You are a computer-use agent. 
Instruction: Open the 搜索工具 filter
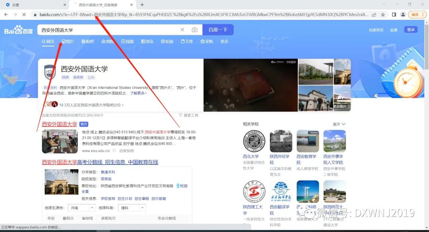pyautogui.click(x=189, y=115)
